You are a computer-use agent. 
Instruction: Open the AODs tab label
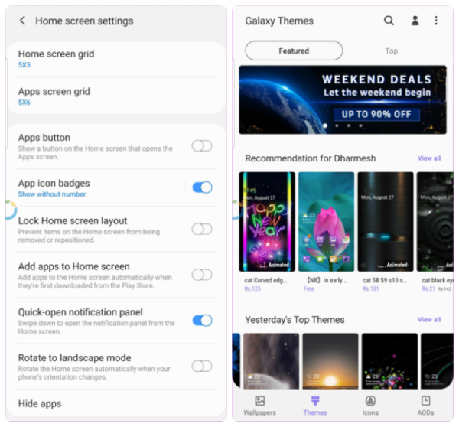tap(425, 412)
